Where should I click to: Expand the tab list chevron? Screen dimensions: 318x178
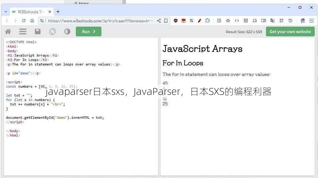(x=6, y=12)
